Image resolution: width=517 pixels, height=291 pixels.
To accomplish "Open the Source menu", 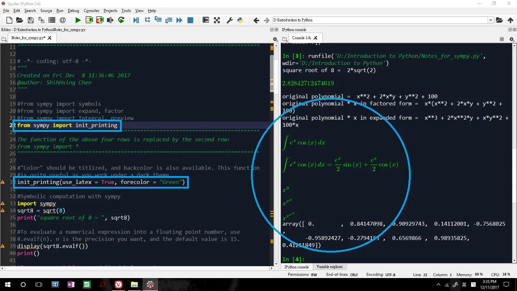I will pyautogui.click(x=46, y=11).
